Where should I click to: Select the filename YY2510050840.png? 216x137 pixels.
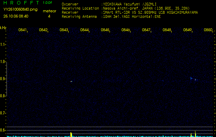point(20,10)
